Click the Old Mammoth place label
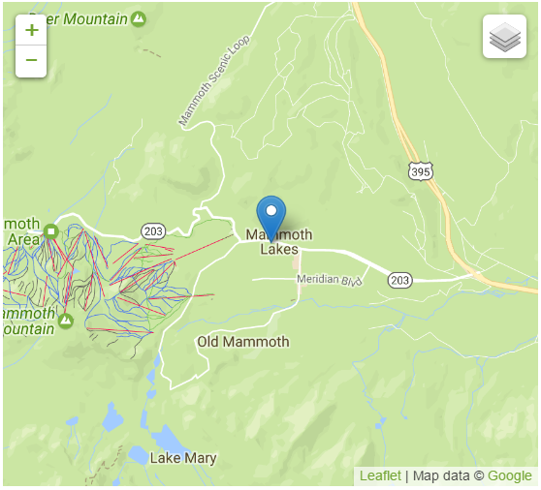This screenshot has height=490, width=541. [243, 342]
